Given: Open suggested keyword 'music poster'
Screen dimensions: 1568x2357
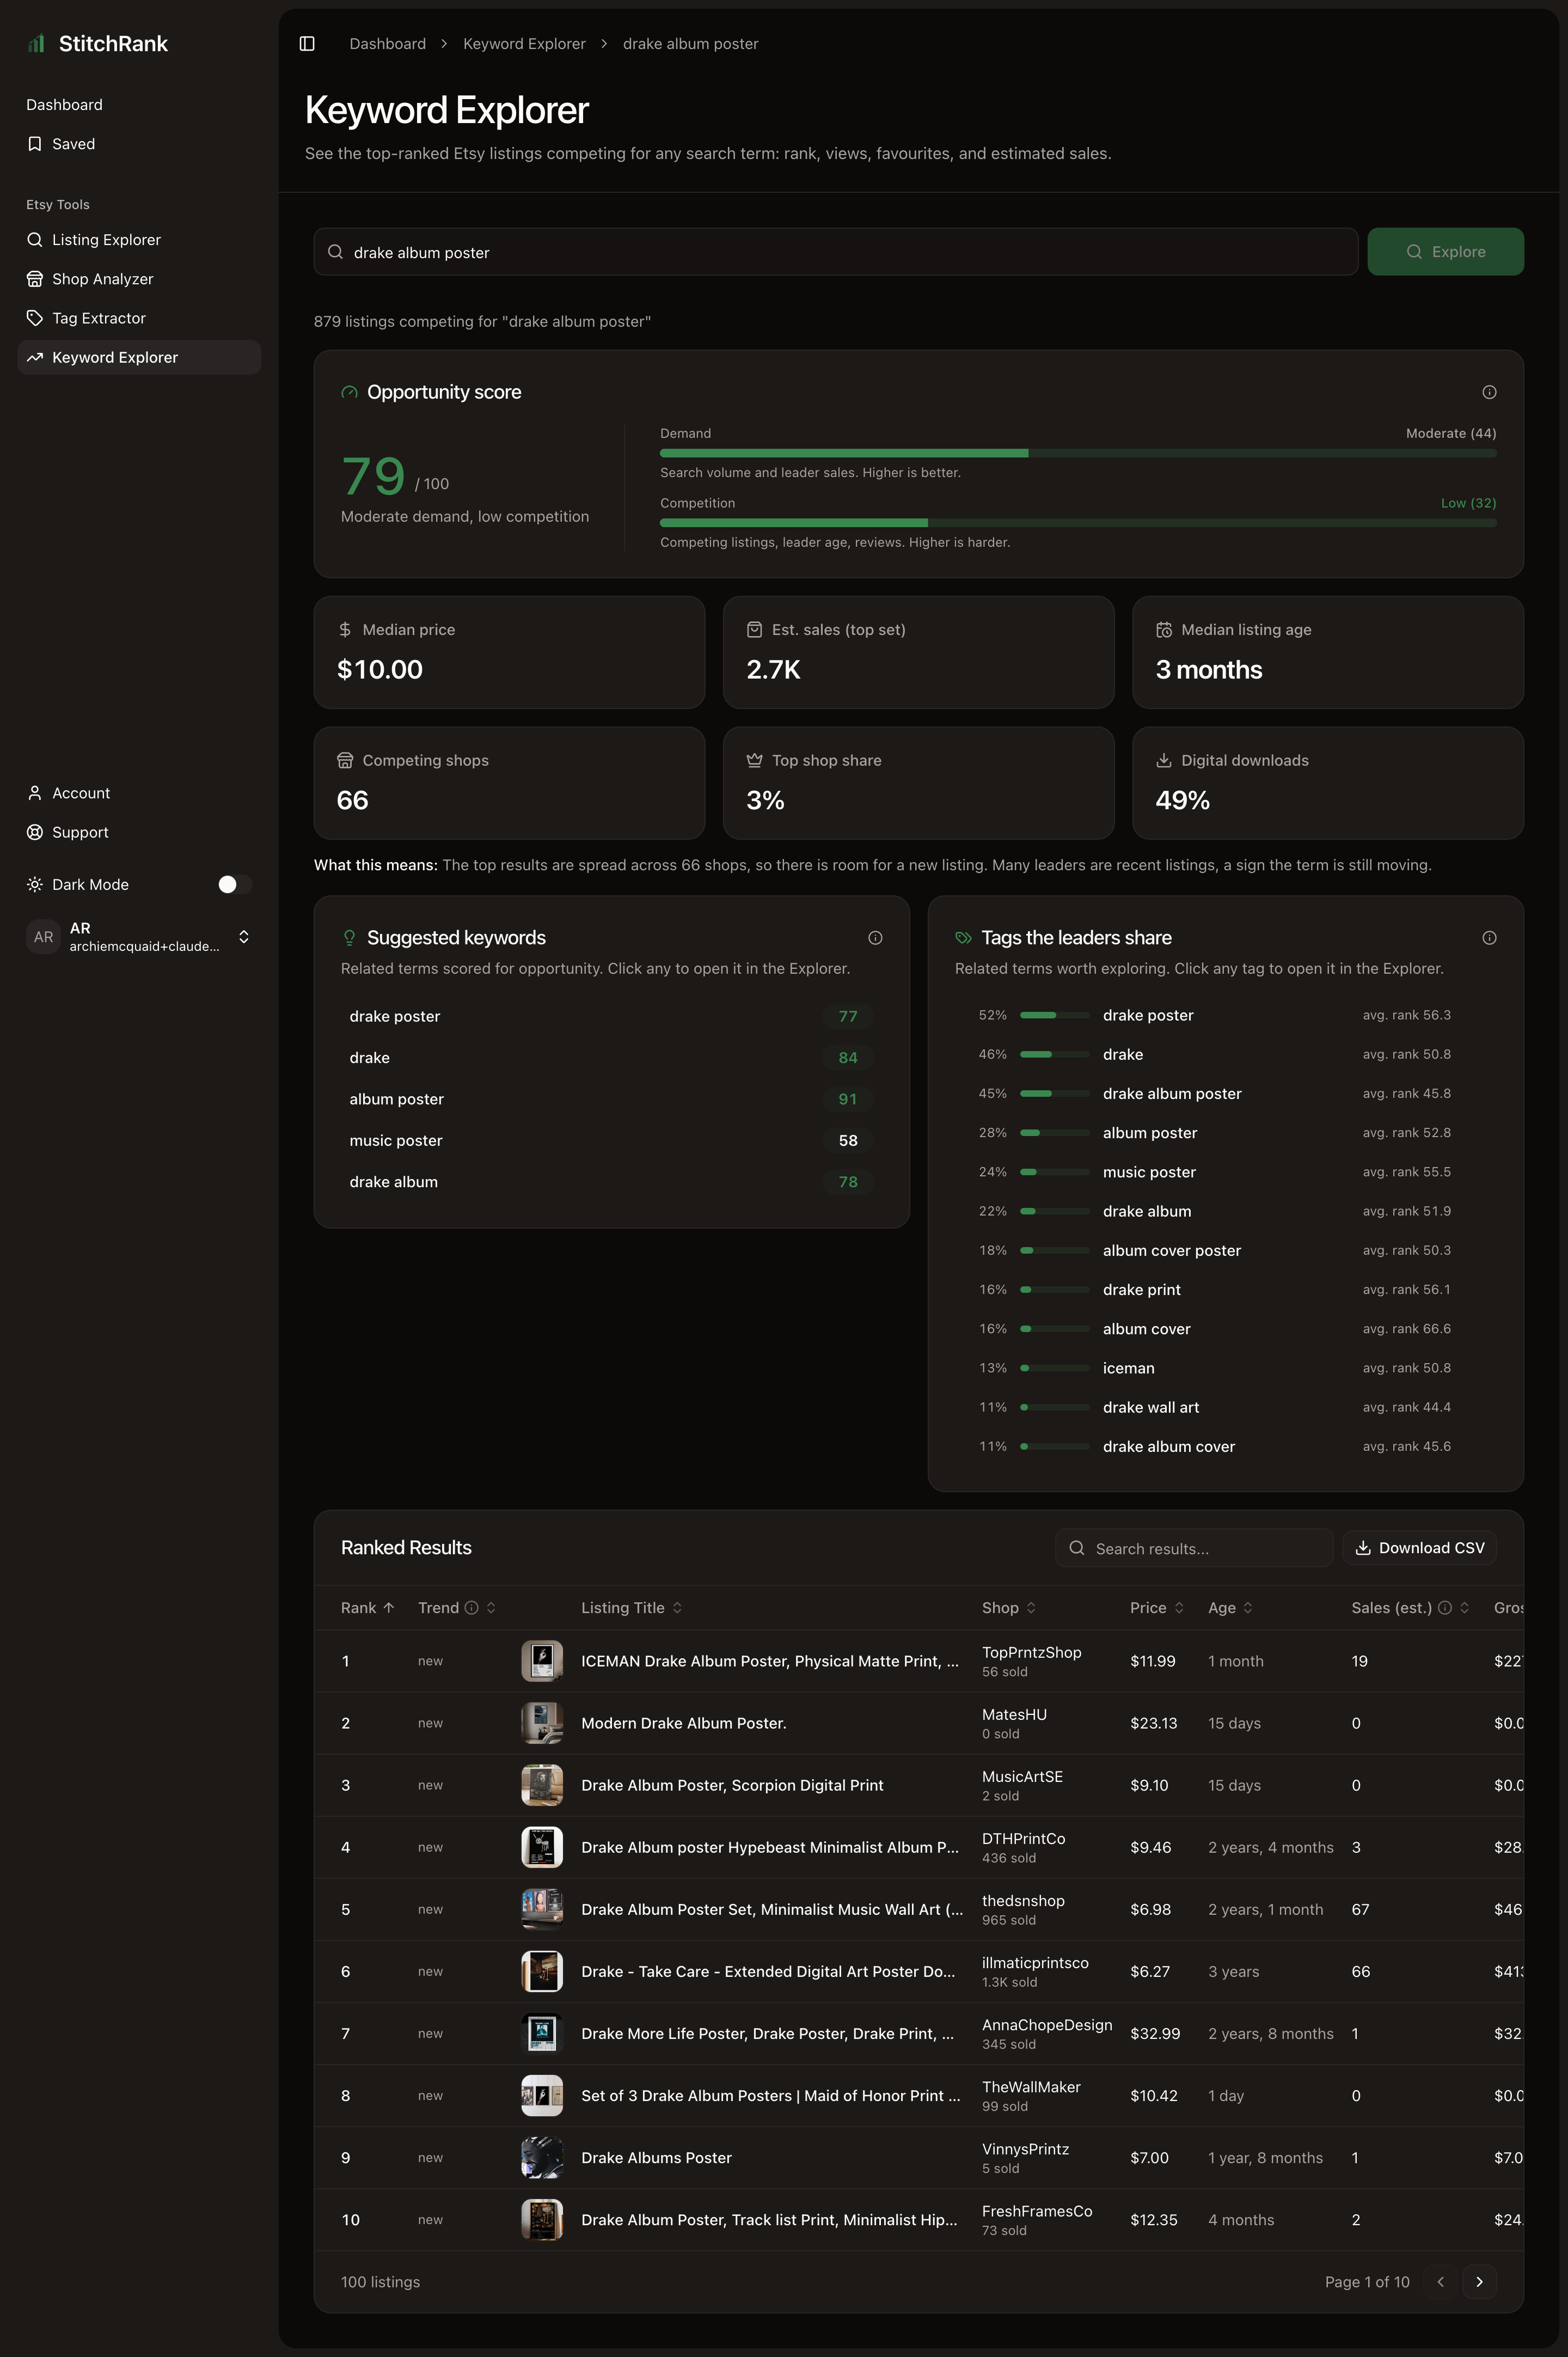Looking at the screenshot, I should pyautogui.click(x=611, y=1140).
